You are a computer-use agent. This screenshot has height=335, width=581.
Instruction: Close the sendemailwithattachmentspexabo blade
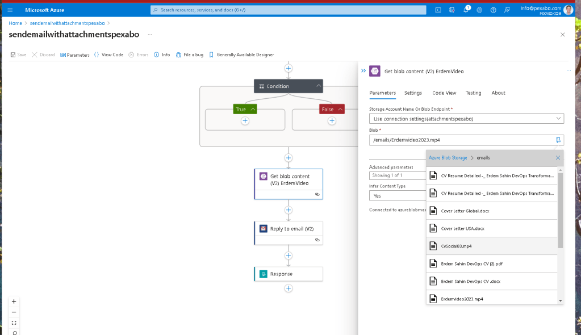click(x=562, y=35)
